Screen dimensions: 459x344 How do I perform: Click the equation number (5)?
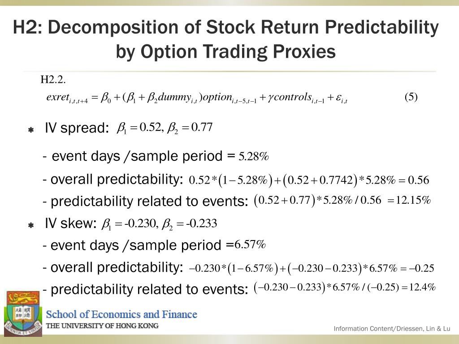pos(411,97)
